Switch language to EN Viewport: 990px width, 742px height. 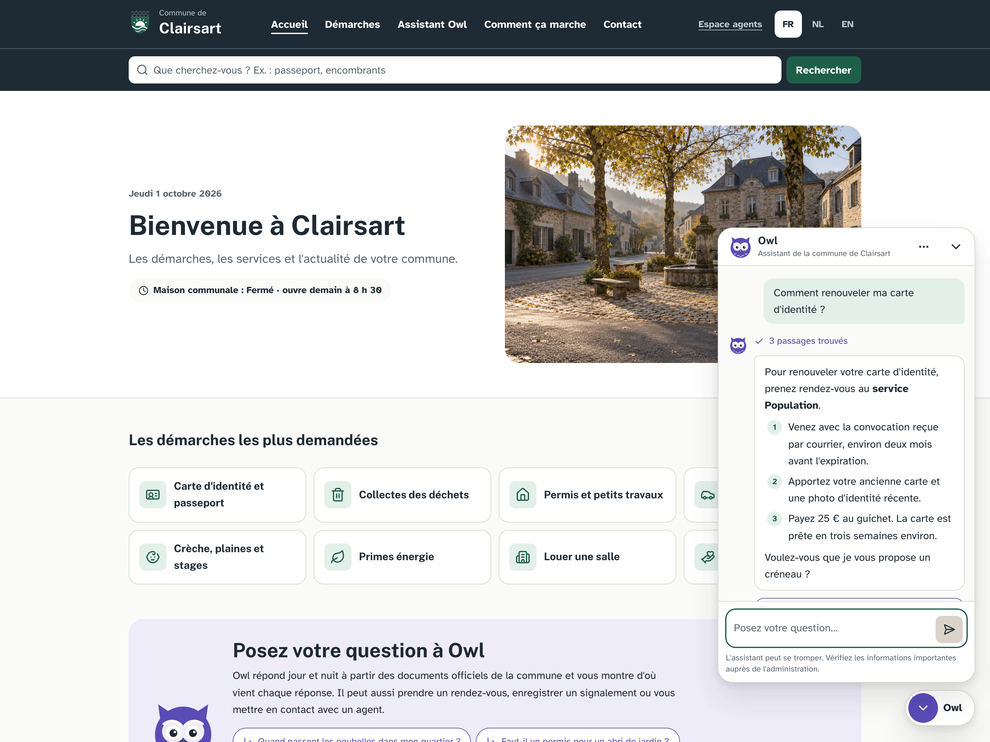847,24
